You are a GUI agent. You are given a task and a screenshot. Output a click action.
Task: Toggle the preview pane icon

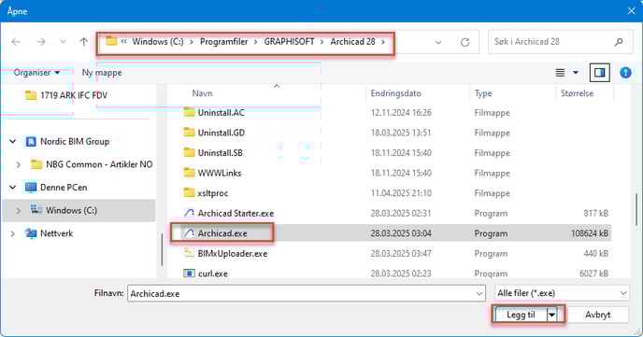(x=599, y=73)
